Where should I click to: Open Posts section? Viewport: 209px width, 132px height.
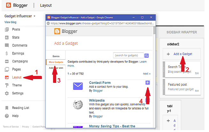pos(16,29)
